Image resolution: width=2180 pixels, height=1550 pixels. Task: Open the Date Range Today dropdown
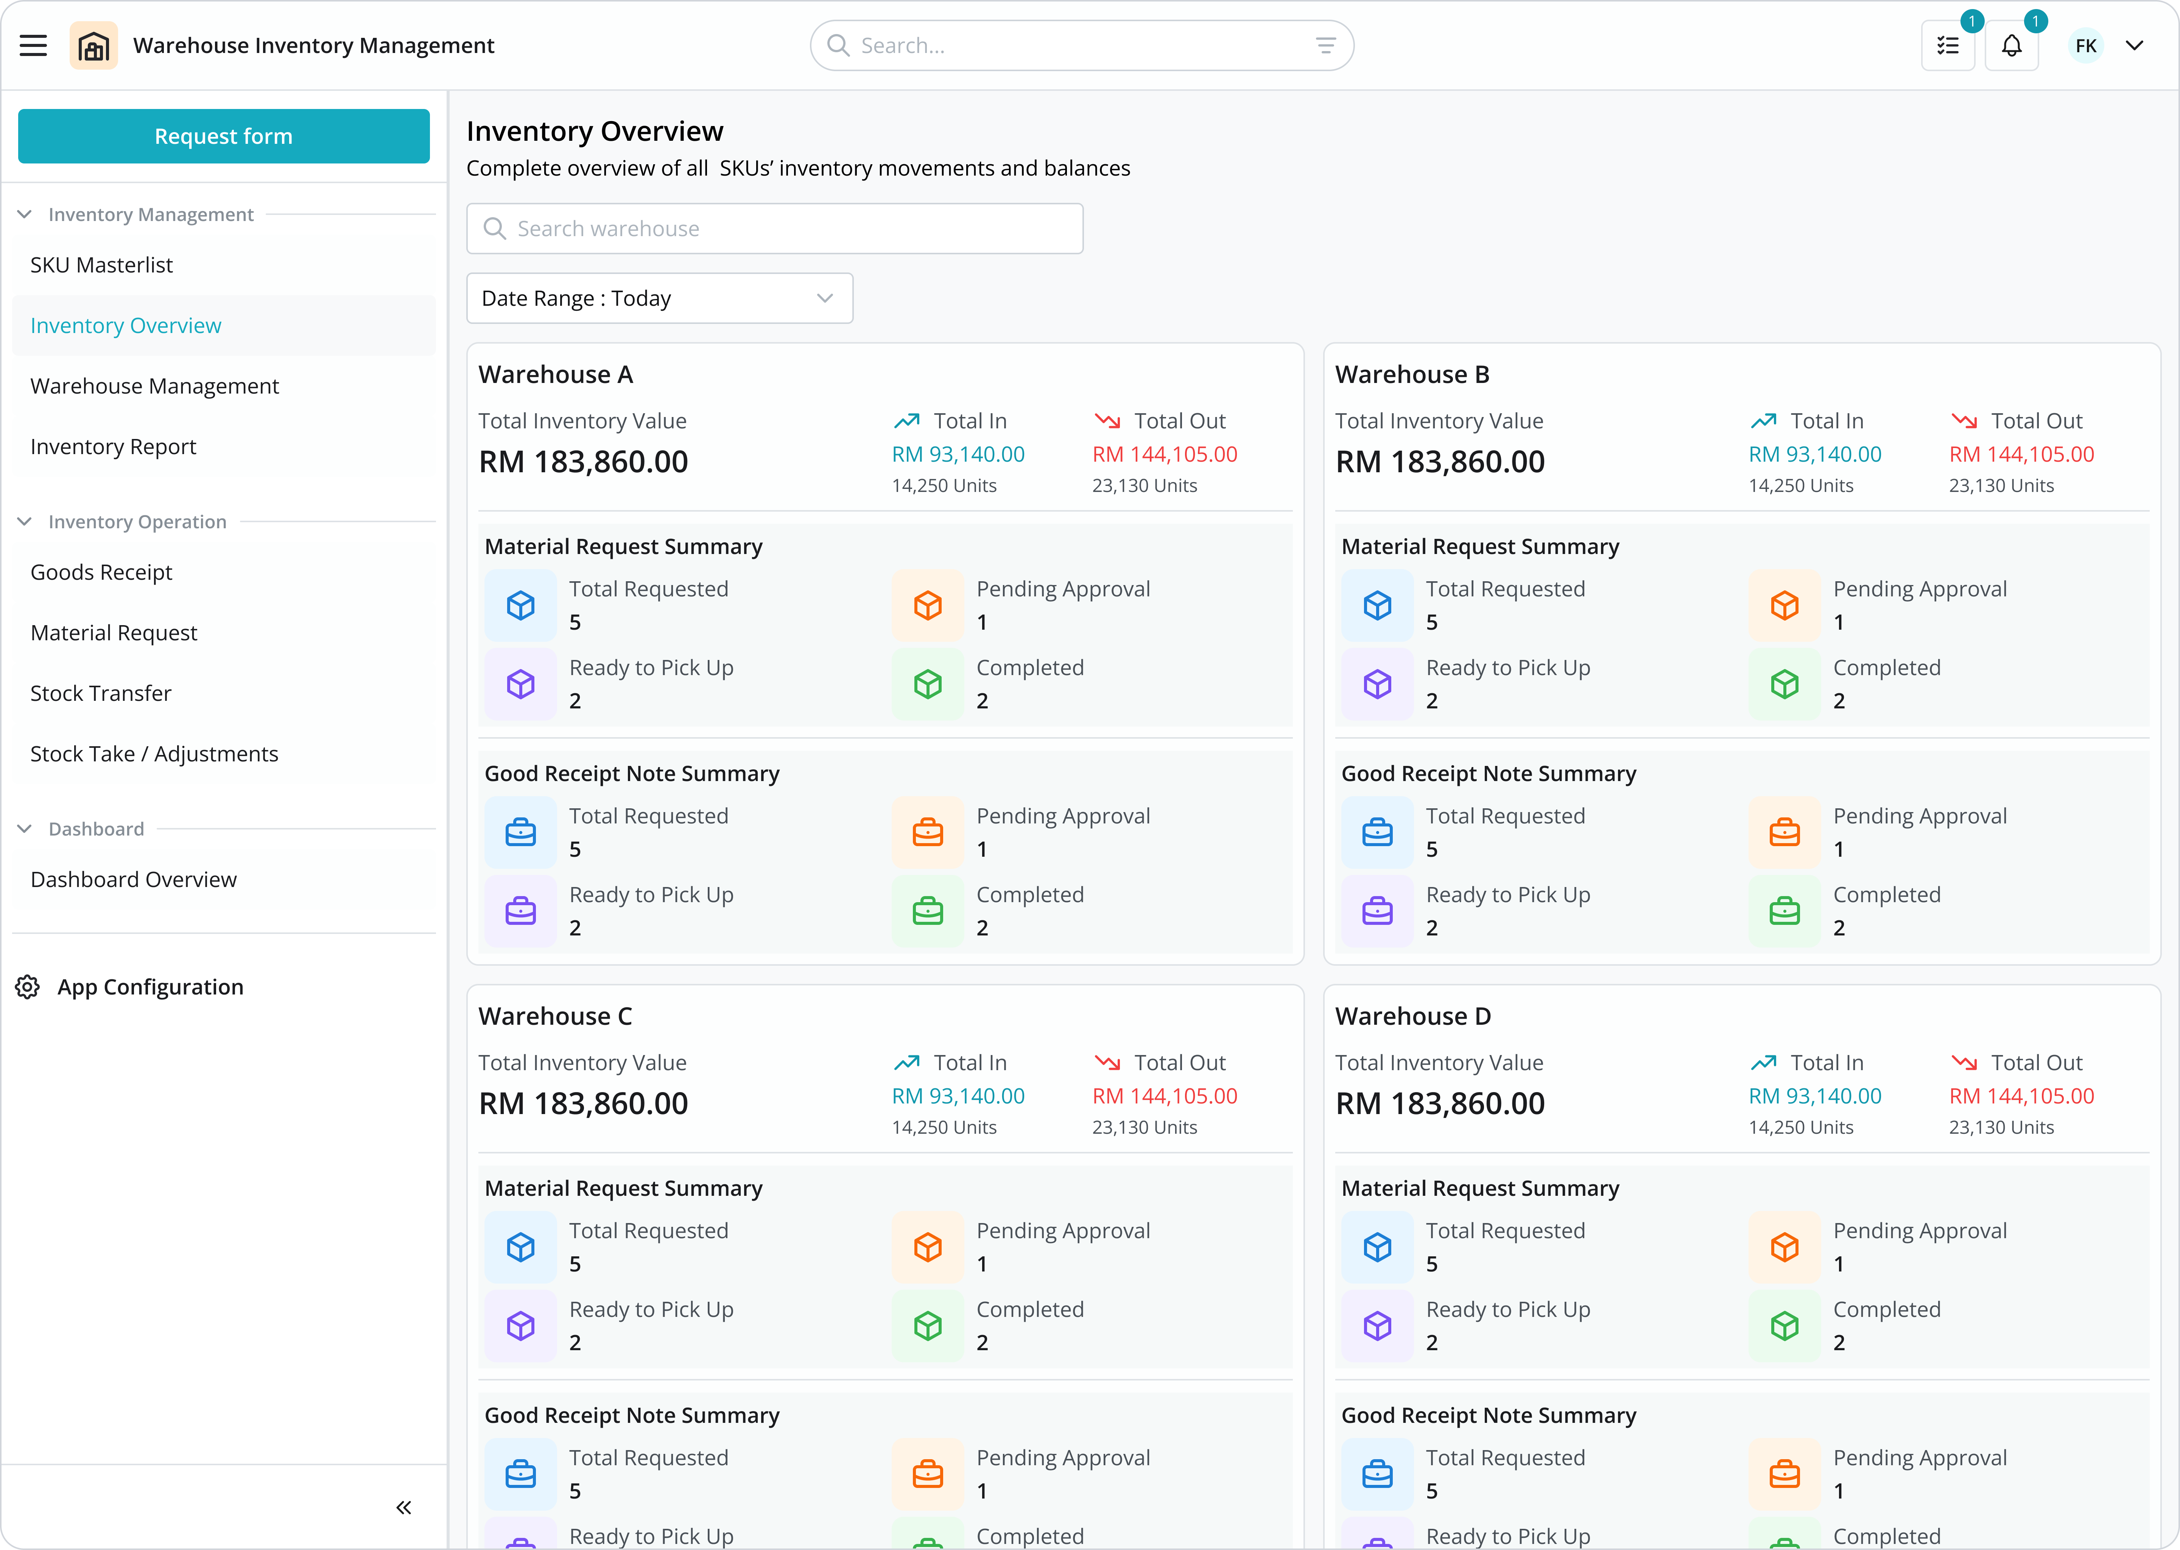659,299
